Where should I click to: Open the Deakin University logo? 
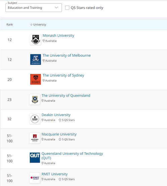tap(35, 119)
